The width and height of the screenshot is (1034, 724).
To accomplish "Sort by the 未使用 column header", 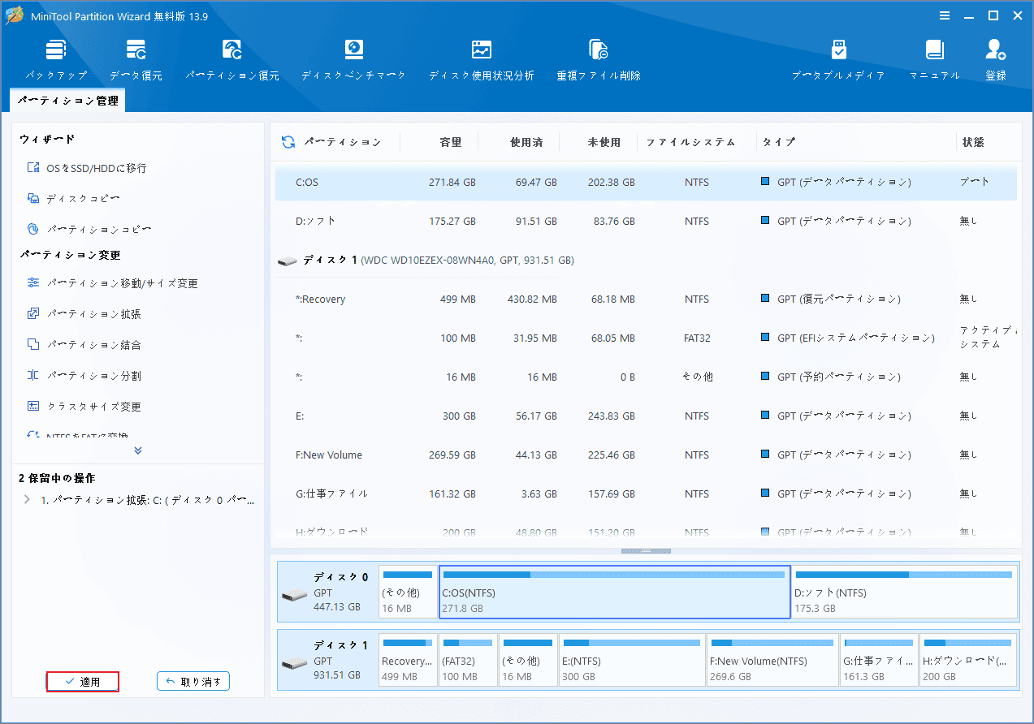I will [604, 142].
